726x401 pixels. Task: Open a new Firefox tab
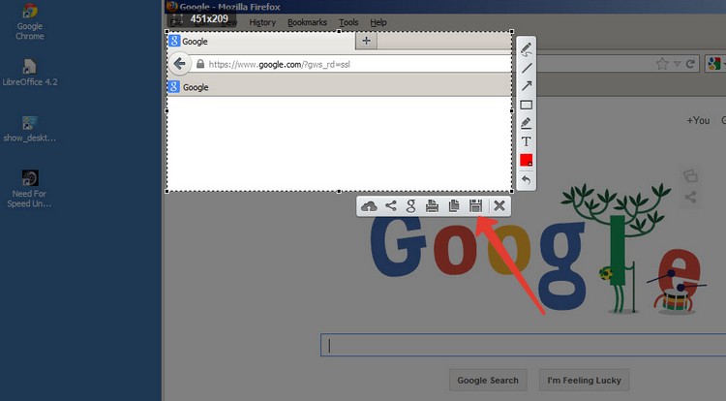click(x=366, y=41)
